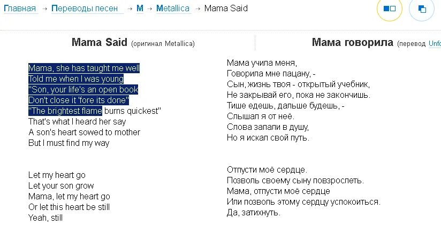441x241 pixels.
Task: Click the line Да, затихнуть
Action: (x=254, y=212)
